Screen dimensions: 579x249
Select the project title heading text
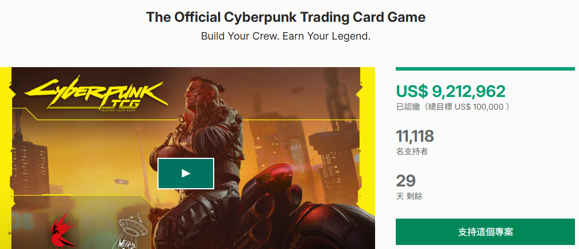285,17
